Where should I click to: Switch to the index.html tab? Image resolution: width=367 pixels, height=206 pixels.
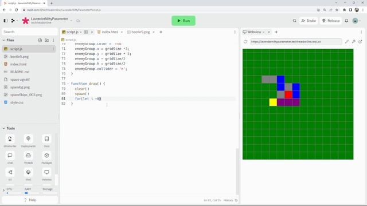coord(108,32)
